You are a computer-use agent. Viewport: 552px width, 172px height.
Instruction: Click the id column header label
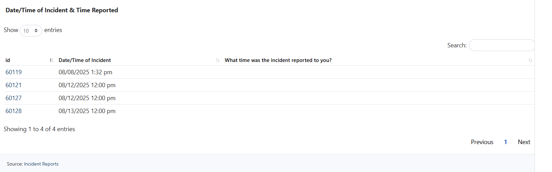[x=8, y=60]
